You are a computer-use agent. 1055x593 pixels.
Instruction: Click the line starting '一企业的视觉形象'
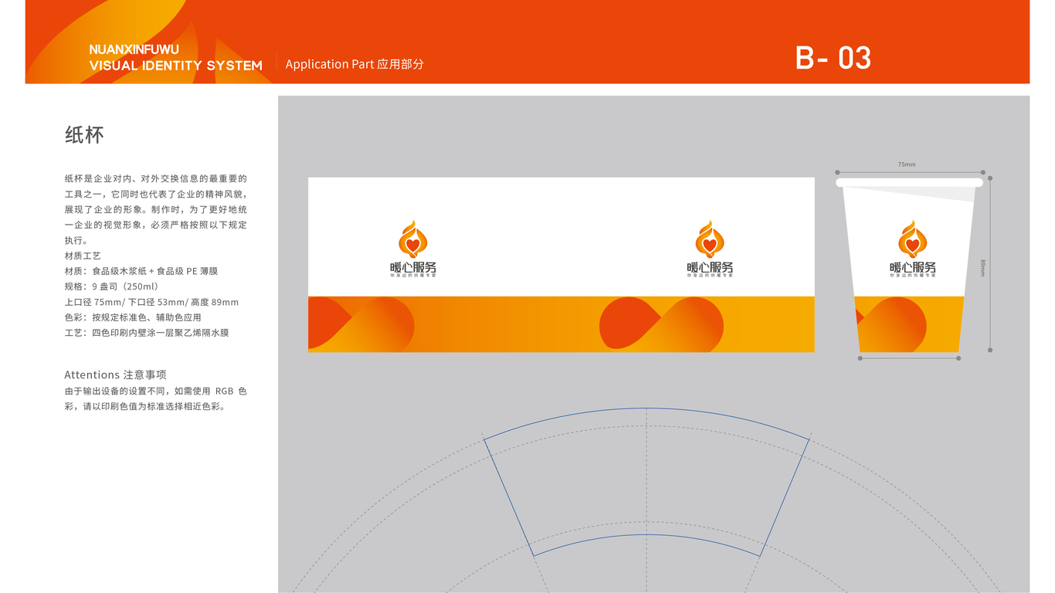156,225
